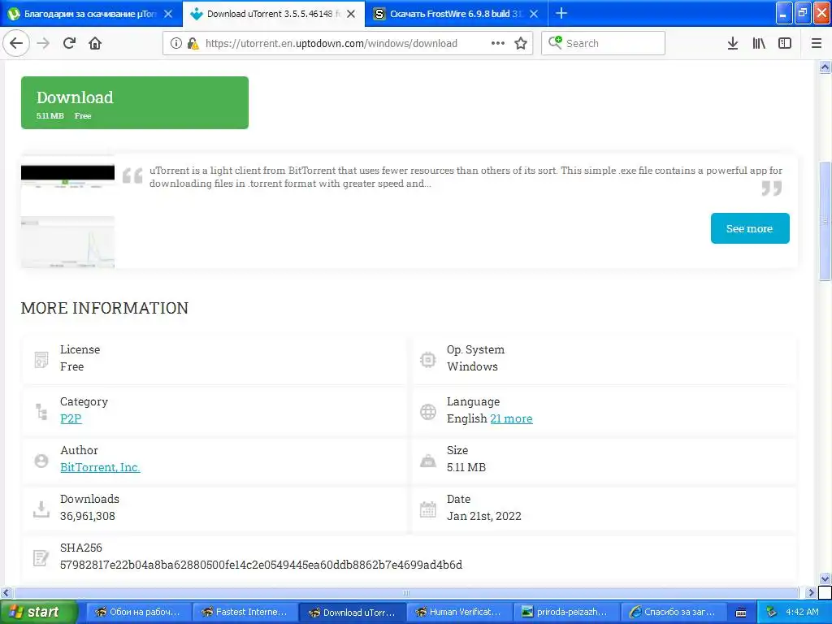Switch to Human Verificat... taskbar window
The width and height of the screenshot is (832, 624).
point(458,613)
